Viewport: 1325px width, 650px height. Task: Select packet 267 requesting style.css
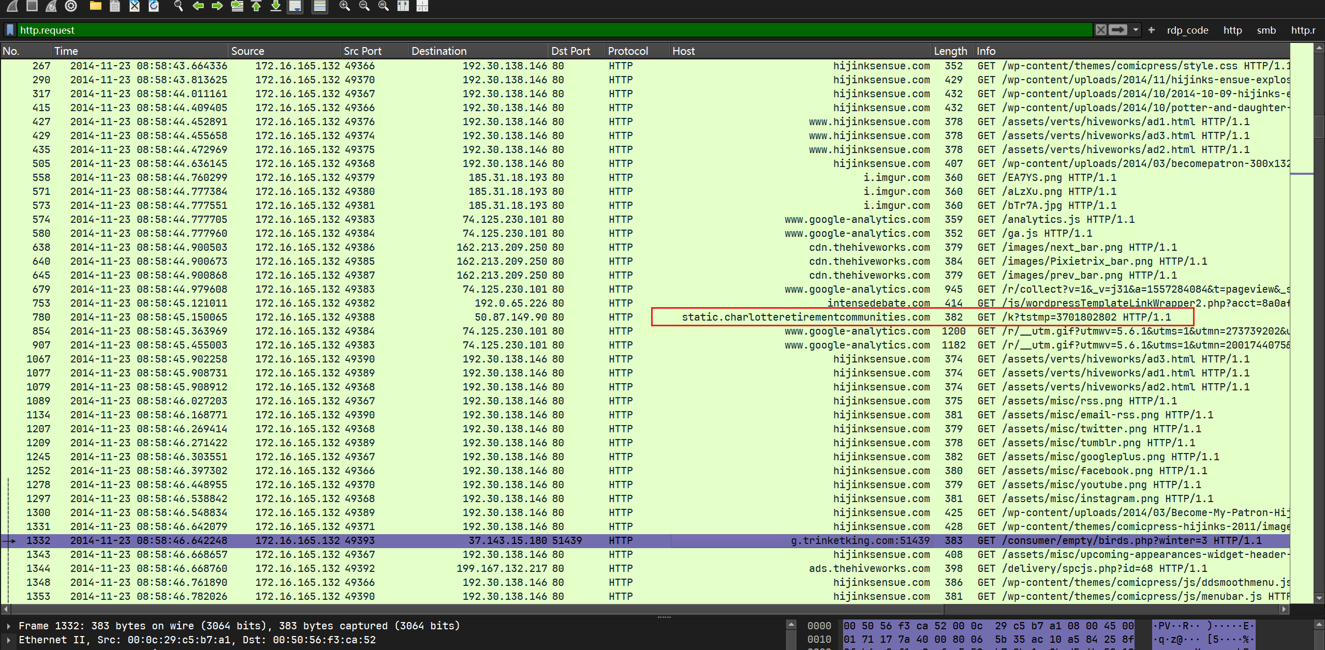tap(645, 66)
